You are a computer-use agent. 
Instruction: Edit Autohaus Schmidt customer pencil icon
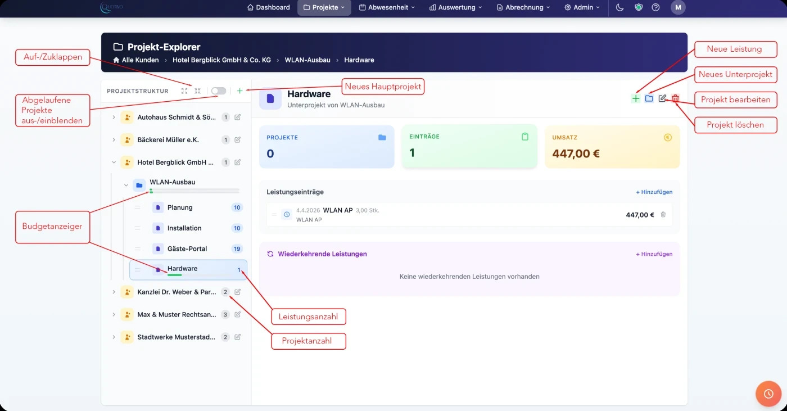pos(238,117)
